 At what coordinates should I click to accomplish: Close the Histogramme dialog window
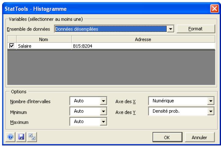214,9
